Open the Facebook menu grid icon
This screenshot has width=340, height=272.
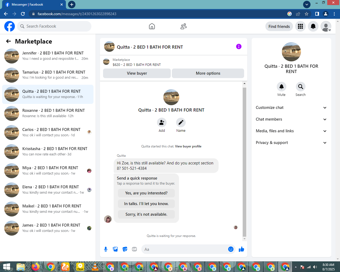point(300,26)
